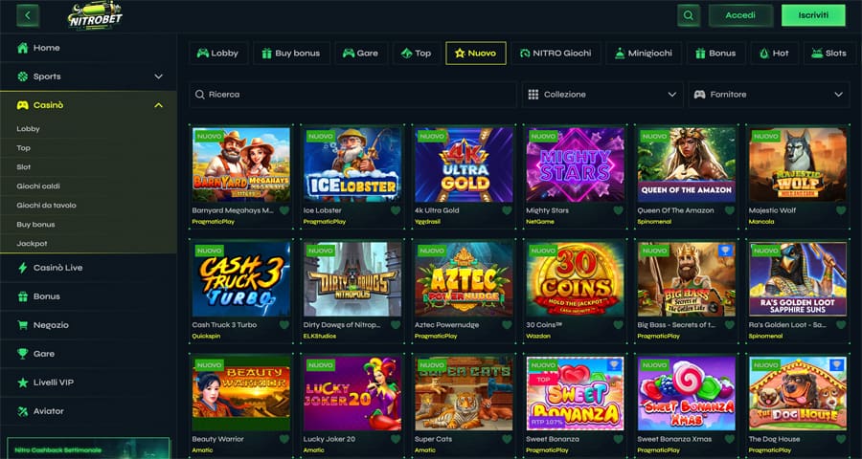Select the Slots tab
This screenshot has height=459, width=862.
pyautogui.click(x=829, y=54)
